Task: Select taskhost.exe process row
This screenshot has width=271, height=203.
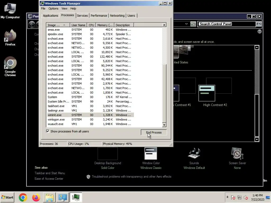Action: (90, 106)
